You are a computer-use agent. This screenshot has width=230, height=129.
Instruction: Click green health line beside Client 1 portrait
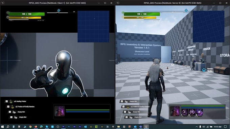click(88, 110)
